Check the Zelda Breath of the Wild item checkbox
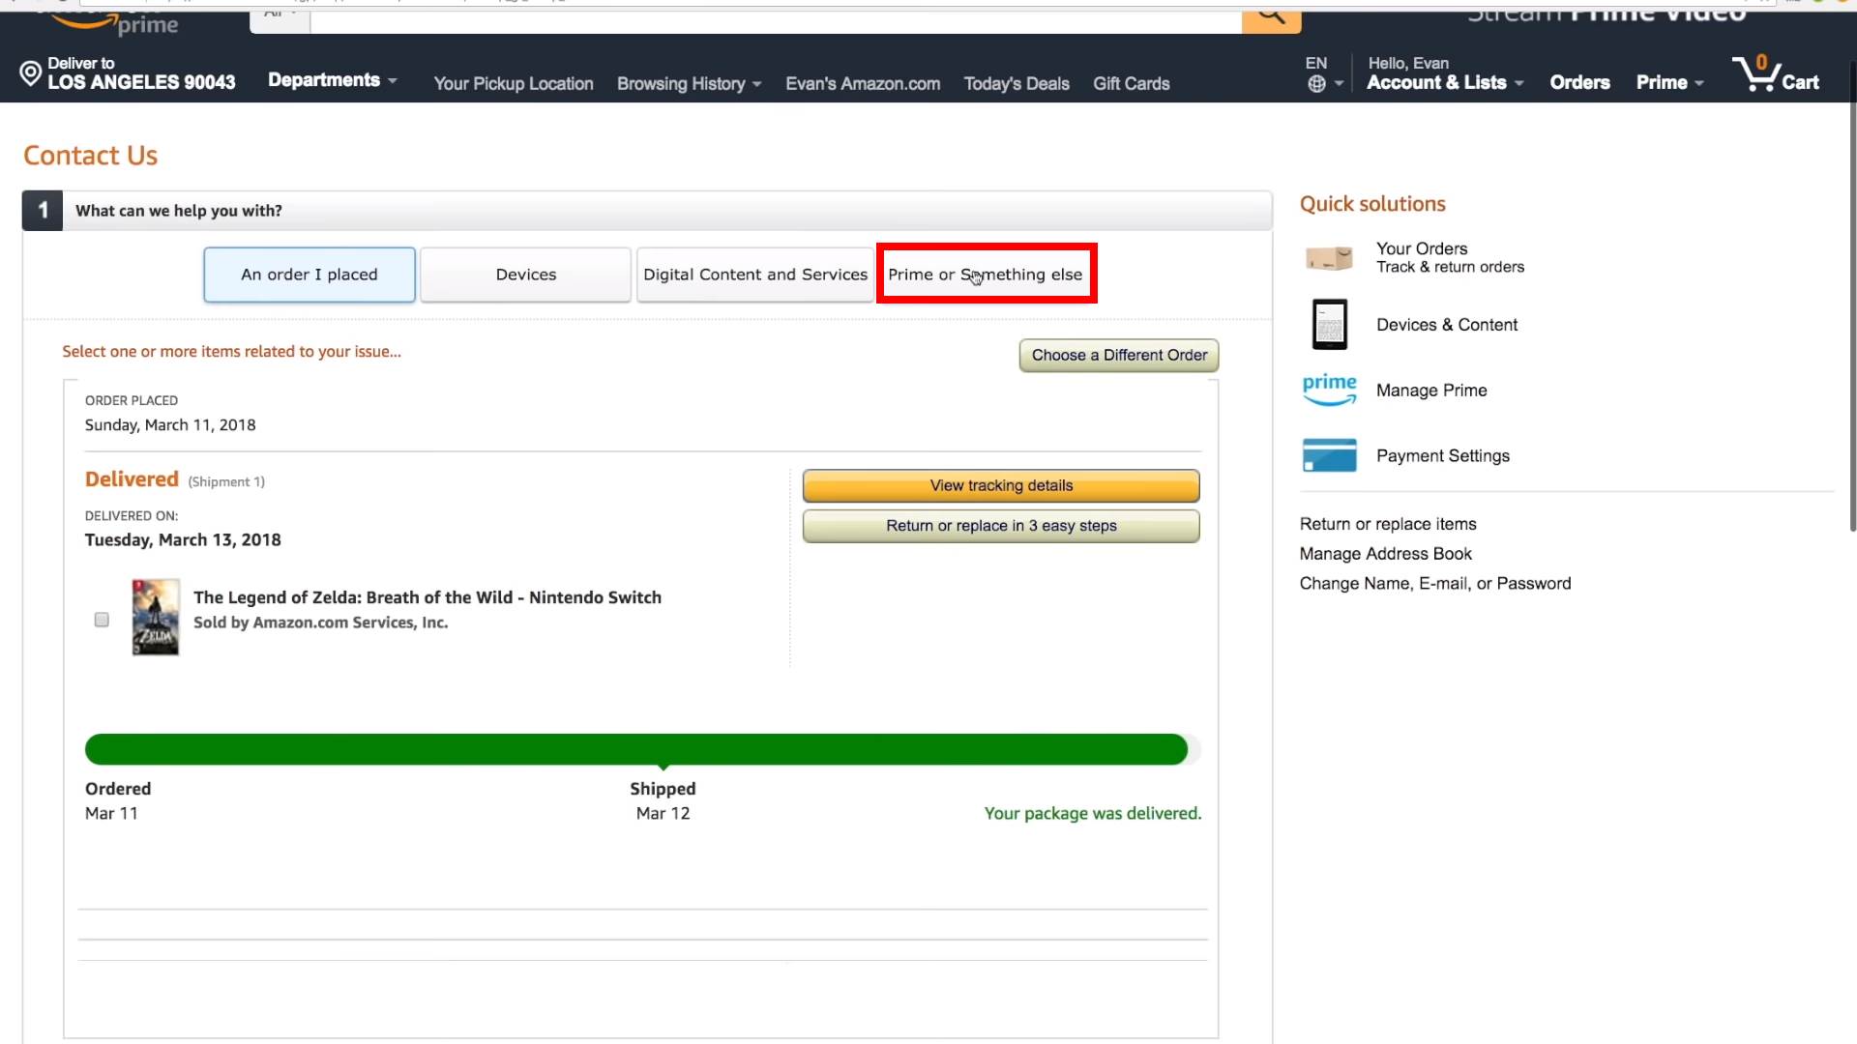 [x=102, y=620]
